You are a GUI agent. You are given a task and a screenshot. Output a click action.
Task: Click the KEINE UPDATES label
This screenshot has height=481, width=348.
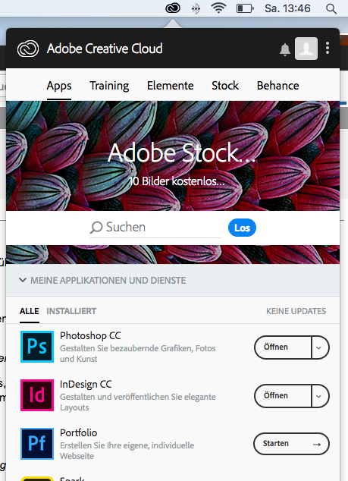[x=296, y=311]
